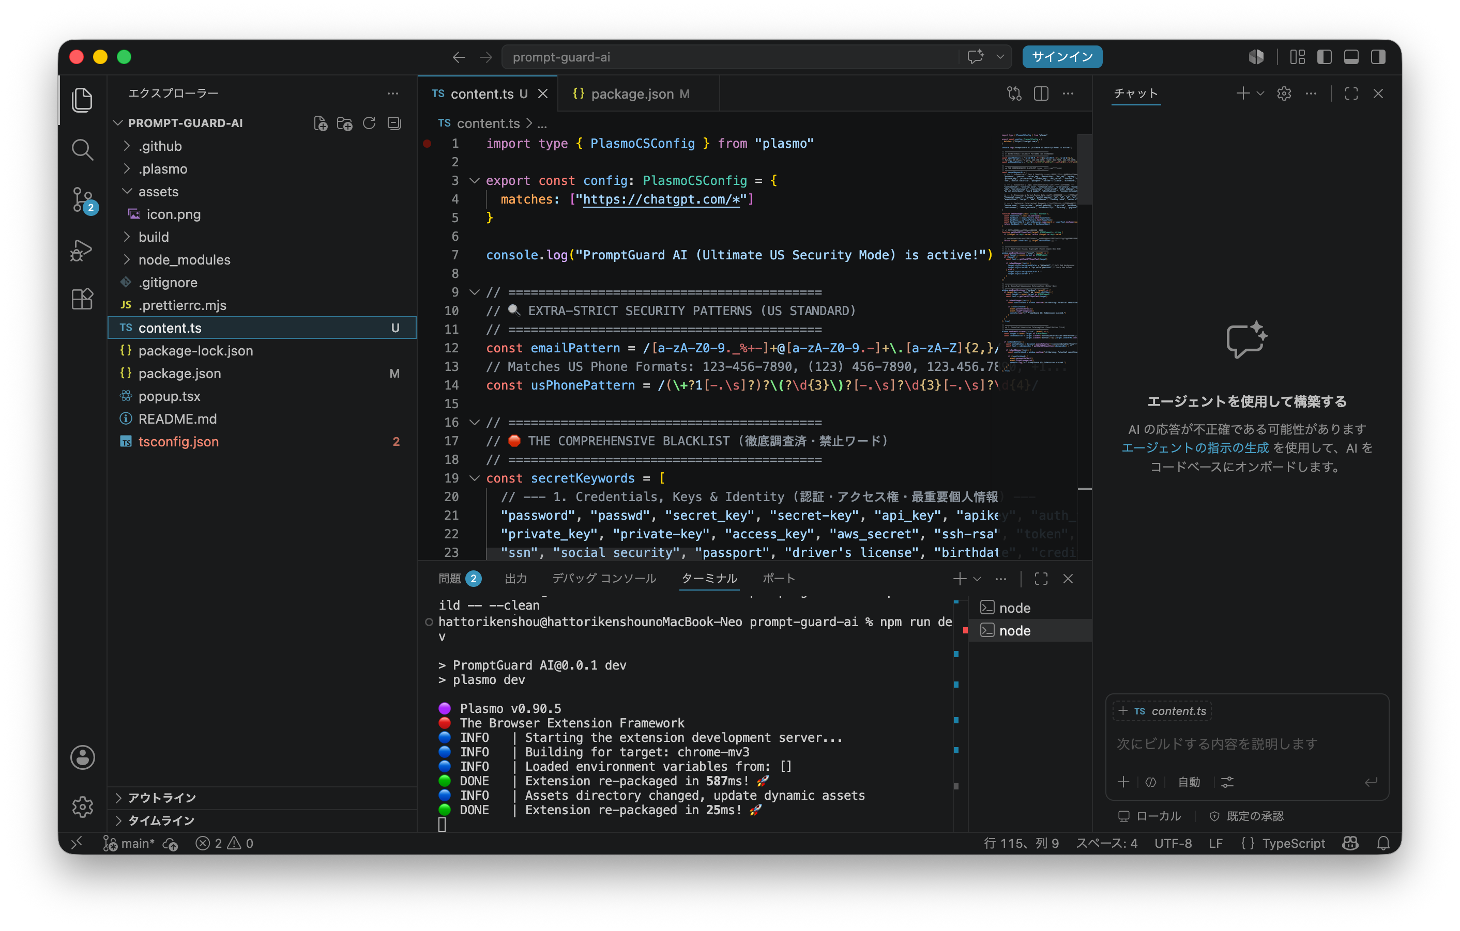1460x931 pixels.
Task: Refresh the explorer file tree
Action: (369, 123)
